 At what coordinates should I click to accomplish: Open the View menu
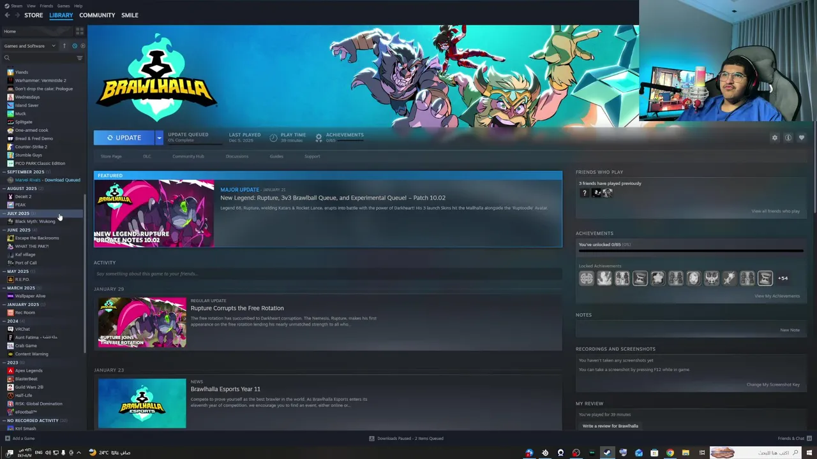tap(31, 6)
